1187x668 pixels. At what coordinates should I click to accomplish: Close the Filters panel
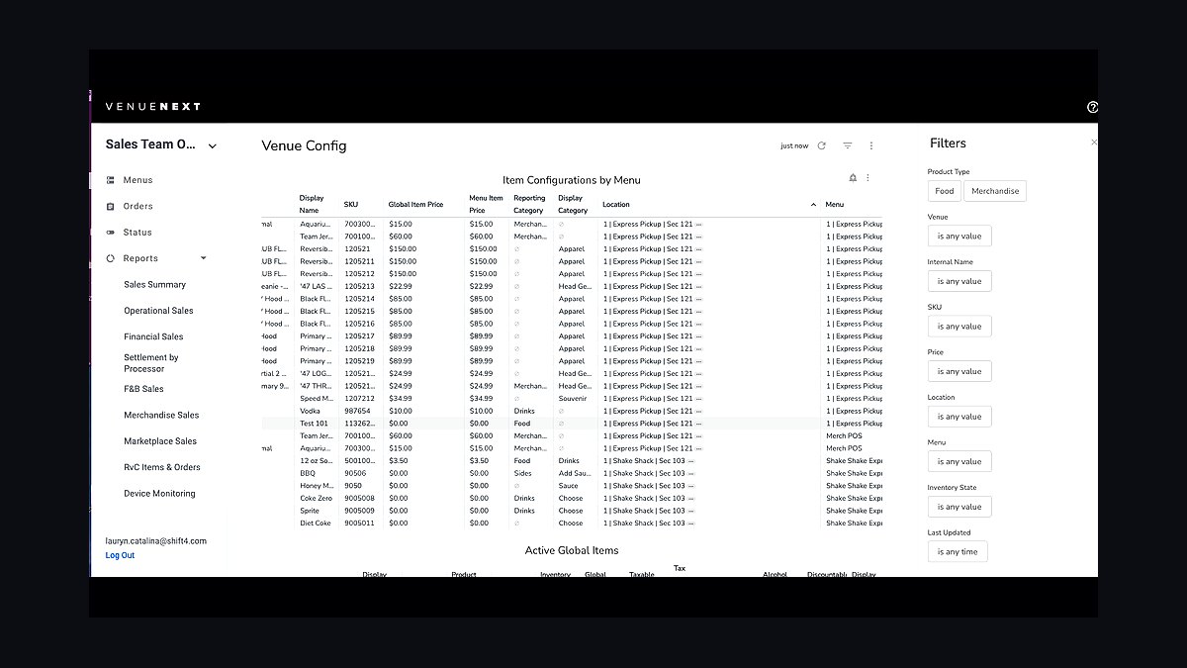(x=1093, y=143)
